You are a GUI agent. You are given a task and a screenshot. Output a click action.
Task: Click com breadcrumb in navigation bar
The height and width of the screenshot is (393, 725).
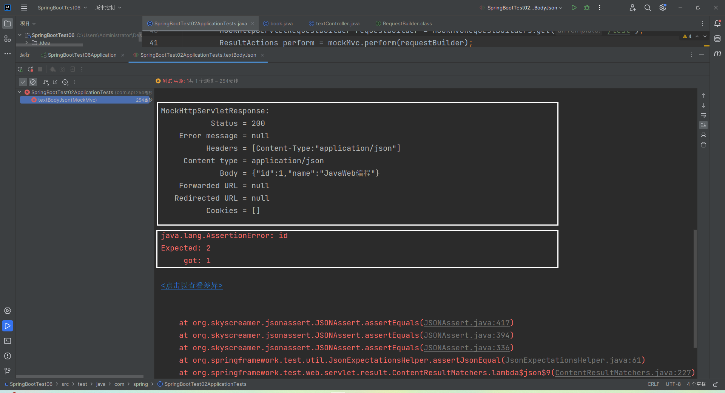[x=119, y=384]
